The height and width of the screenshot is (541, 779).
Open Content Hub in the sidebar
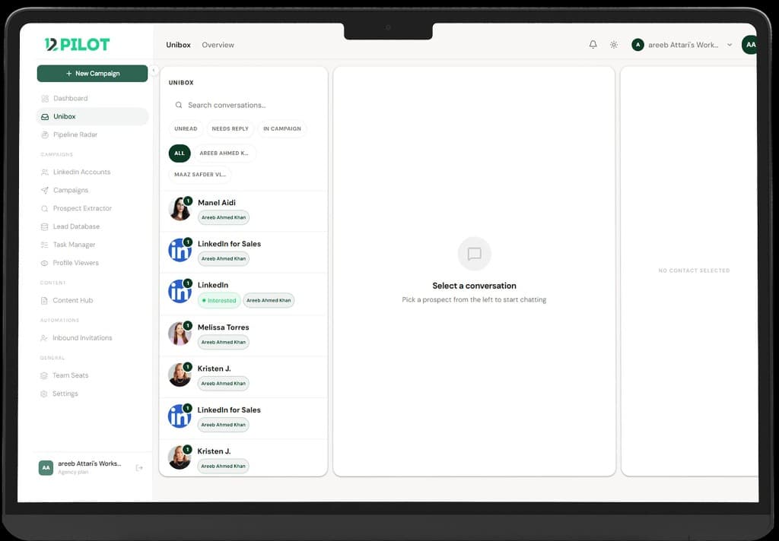(x=92, y=300)
